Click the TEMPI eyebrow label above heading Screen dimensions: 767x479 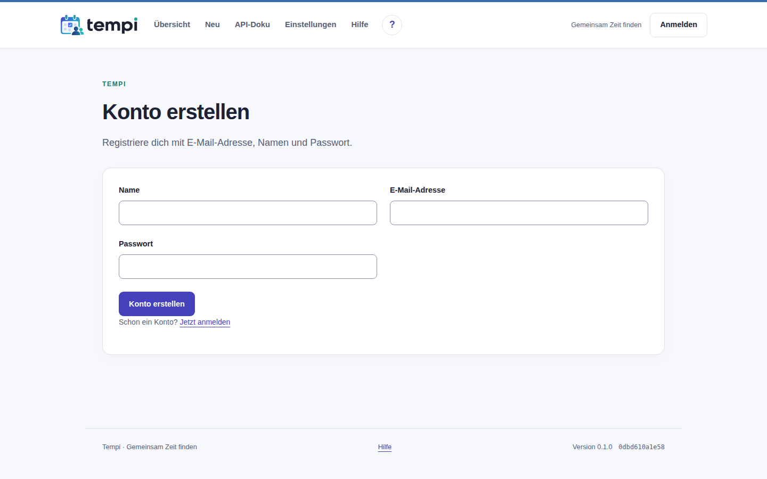click(114, 84)
